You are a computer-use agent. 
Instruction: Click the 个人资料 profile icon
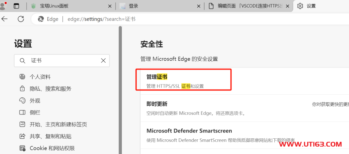[x=22, y=77]
